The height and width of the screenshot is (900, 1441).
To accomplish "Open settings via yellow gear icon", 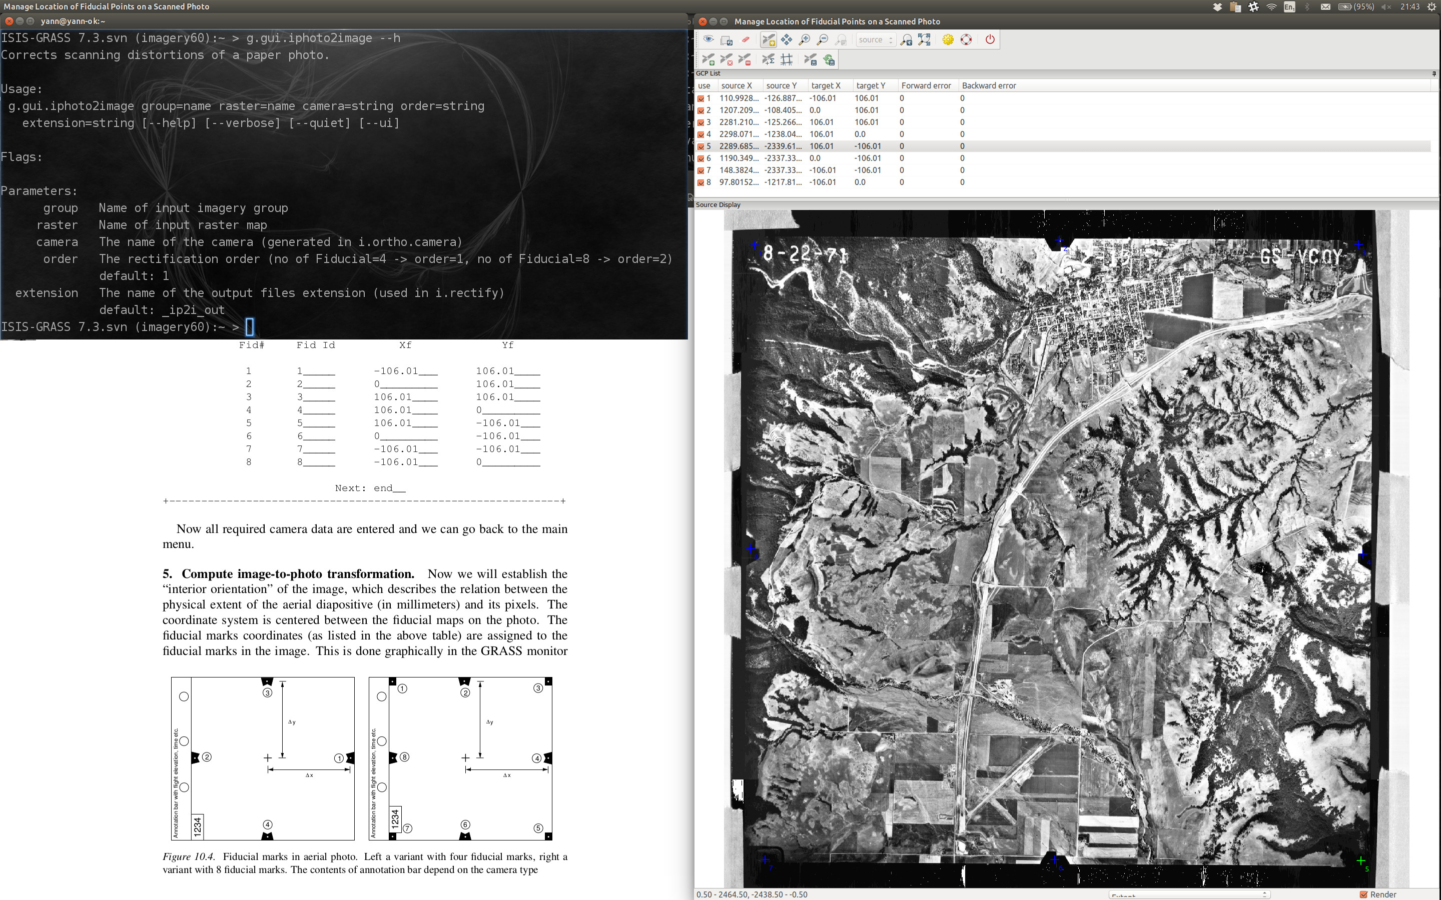I will [948, 39].
